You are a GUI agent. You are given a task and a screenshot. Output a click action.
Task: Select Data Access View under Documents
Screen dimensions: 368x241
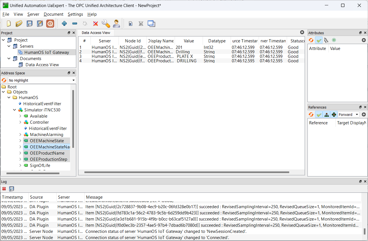(x=42, y=65)
